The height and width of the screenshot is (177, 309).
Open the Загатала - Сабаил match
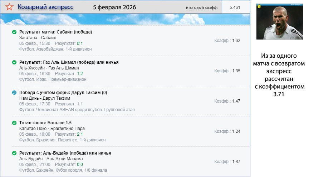coord(38,38)
